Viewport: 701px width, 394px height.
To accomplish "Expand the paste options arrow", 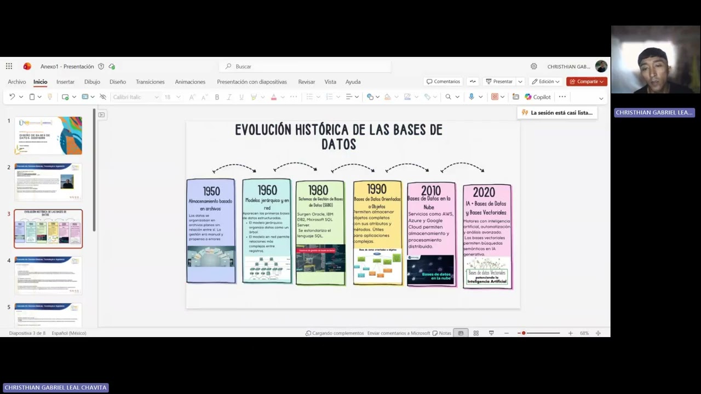I will click(39, 97).
